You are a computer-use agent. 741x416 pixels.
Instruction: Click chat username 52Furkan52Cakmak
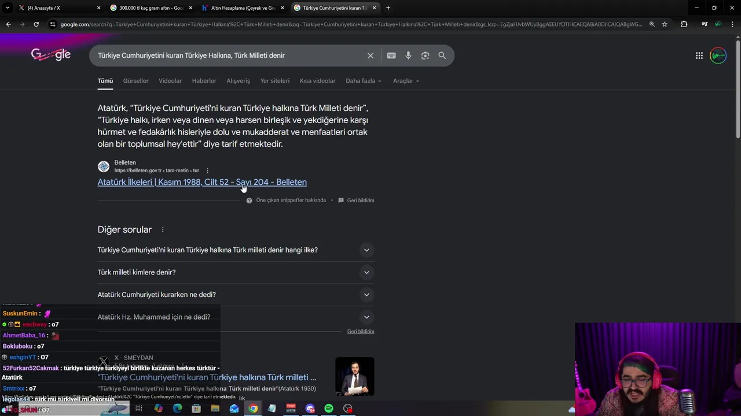click(x=31, y=368)
